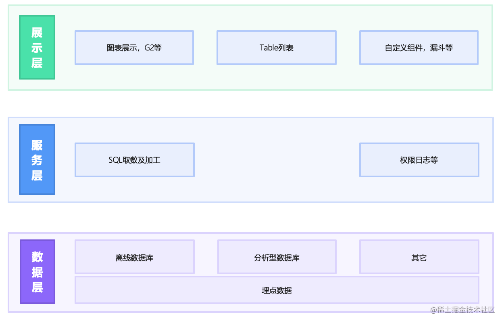The height and width of the screenshot is (323, 504).
Task: Click the 权限日志等 box
Action: 419,160
